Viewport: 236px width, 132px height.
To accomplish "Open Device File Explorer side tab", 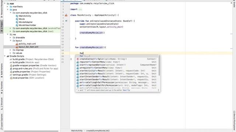I will (234, 121).
